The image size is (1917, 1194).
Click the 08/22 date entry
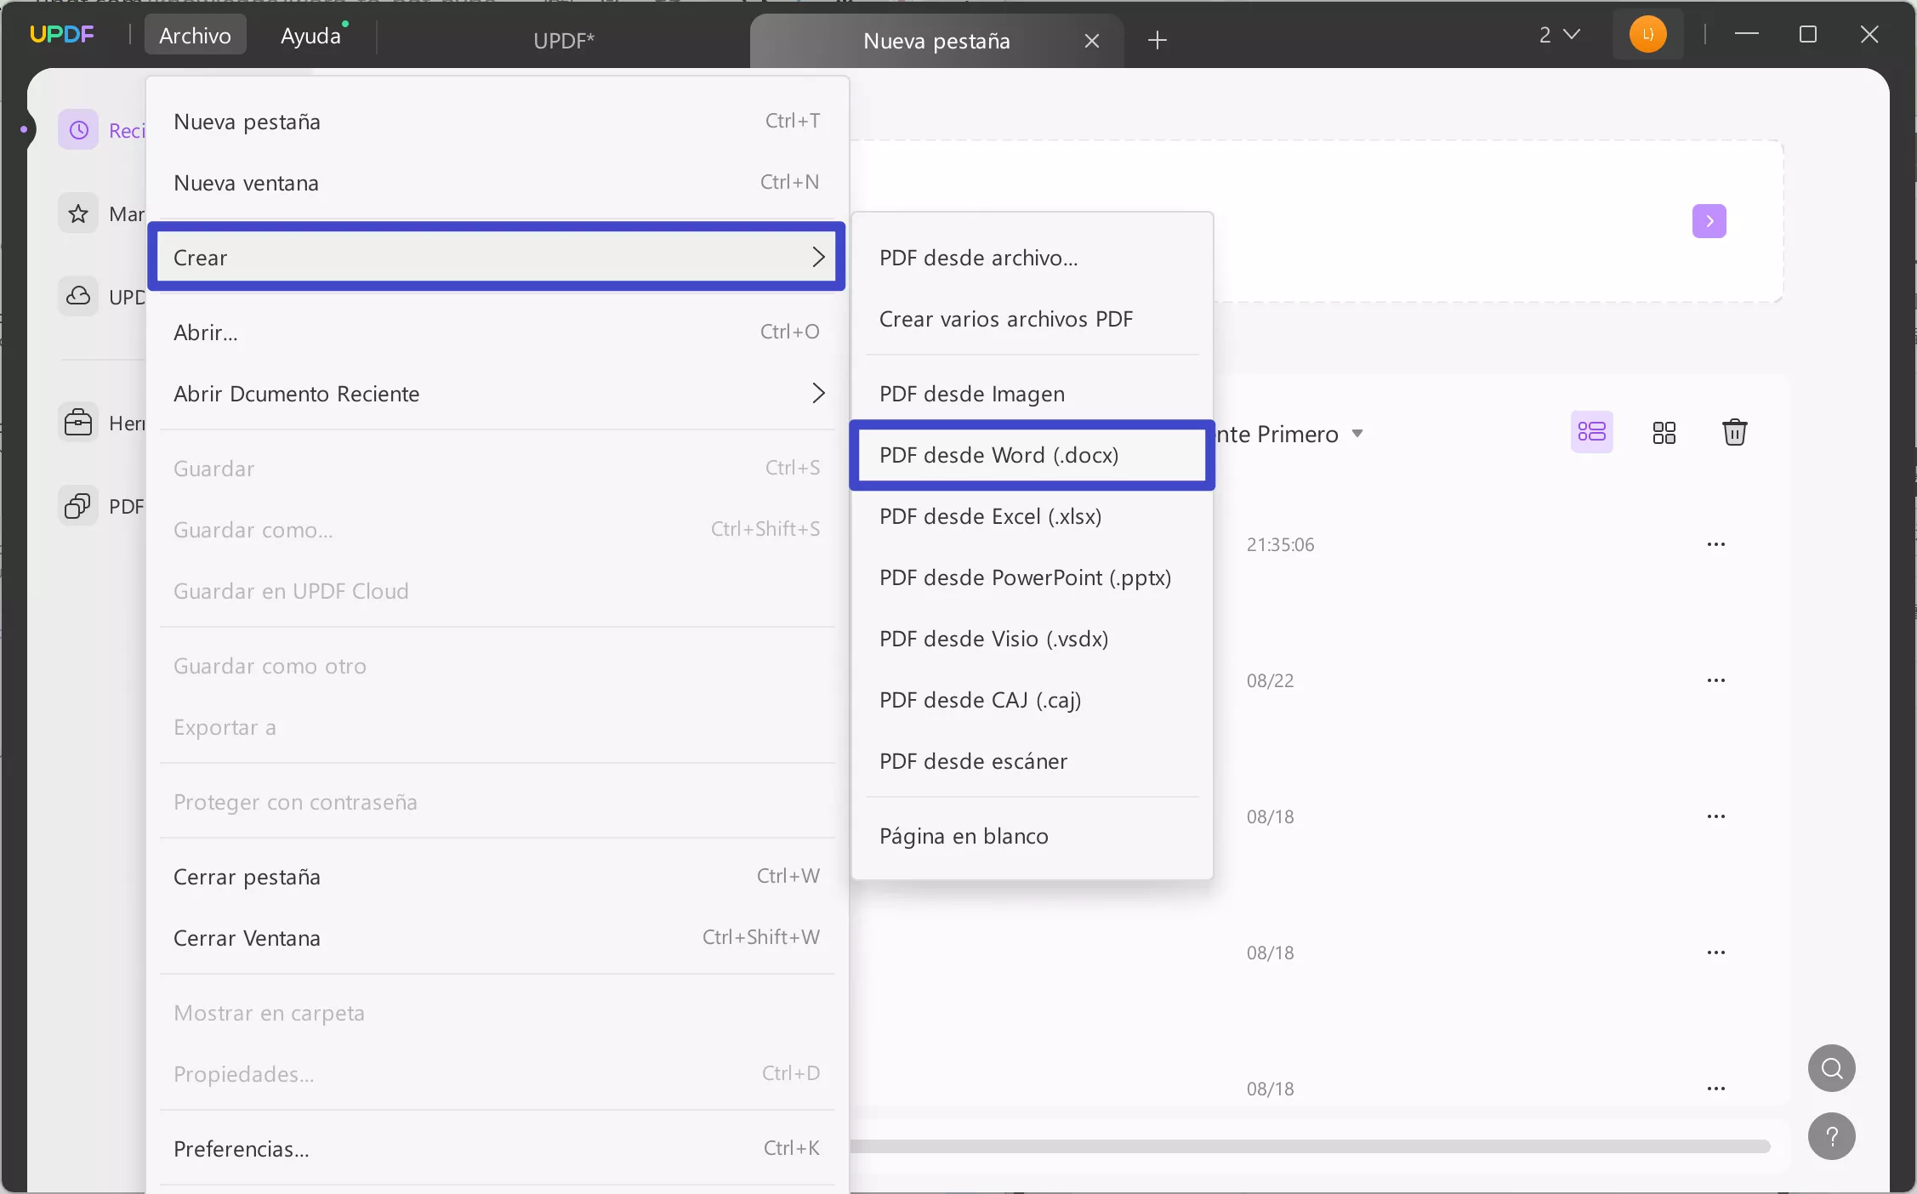pos(1270,680)
